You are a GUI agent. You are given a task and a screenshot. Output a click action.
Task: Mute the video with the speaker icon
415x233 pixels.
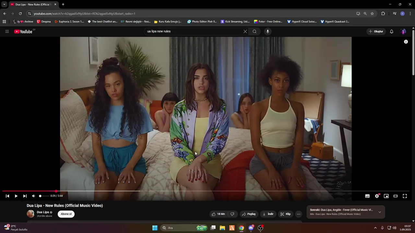coord(33,196)
